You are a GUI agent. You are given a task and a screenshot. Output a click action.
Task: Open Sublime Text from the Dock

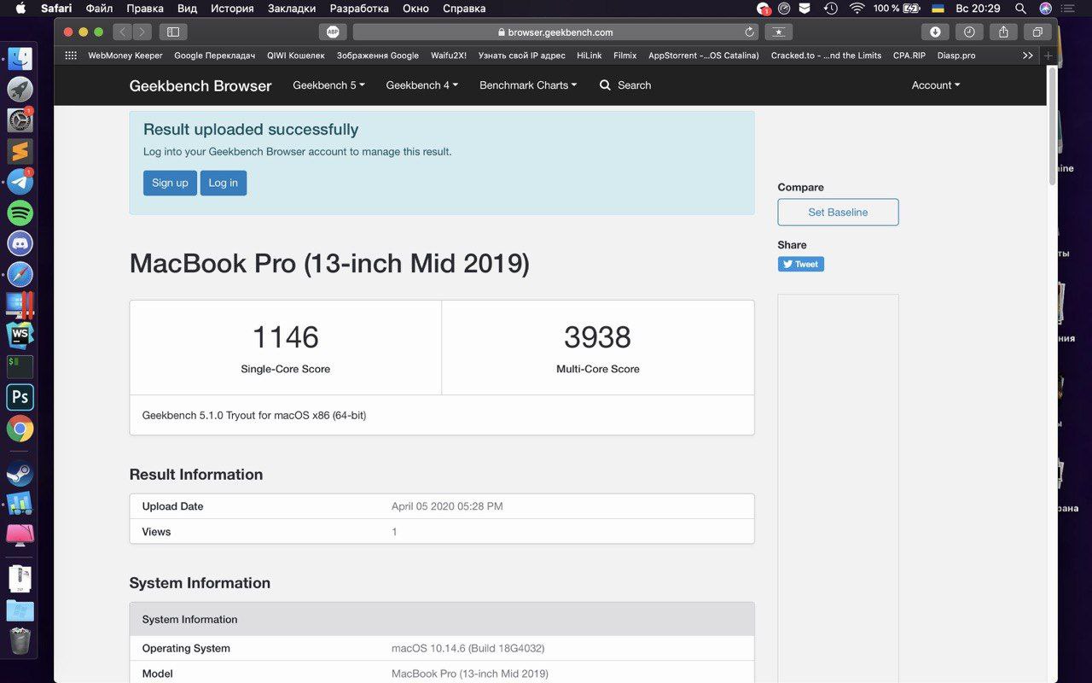(20, 151)
